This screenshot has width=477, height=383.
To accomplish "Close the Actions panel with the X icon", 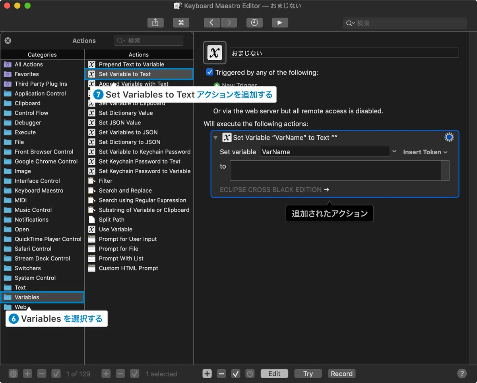I will (x=8, y=41).
